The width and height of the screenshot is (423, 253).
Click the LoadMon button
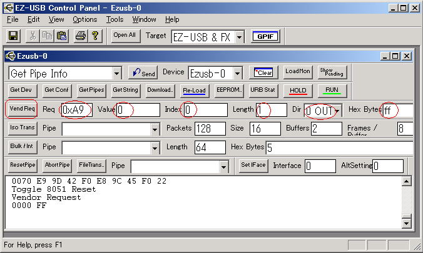[x=298, y=72]
